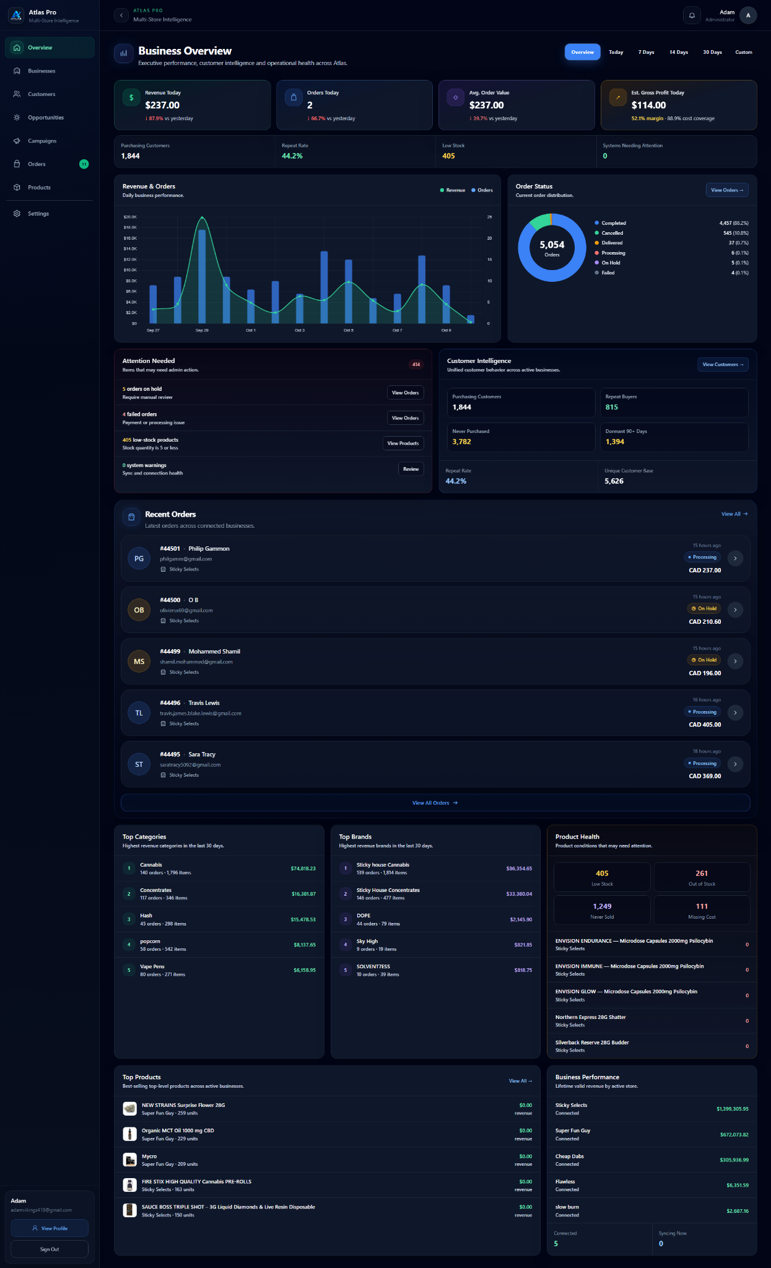This screenshot has width=771, height=1268.
Task: Click Review for system warnings
Action: pyautogui.click(x=411, y=469)
